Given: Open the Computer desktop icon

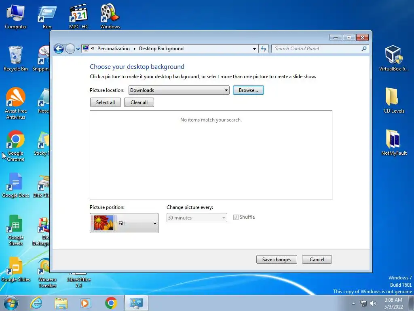Looking at the screenshot, I should [x=16, y=16].
